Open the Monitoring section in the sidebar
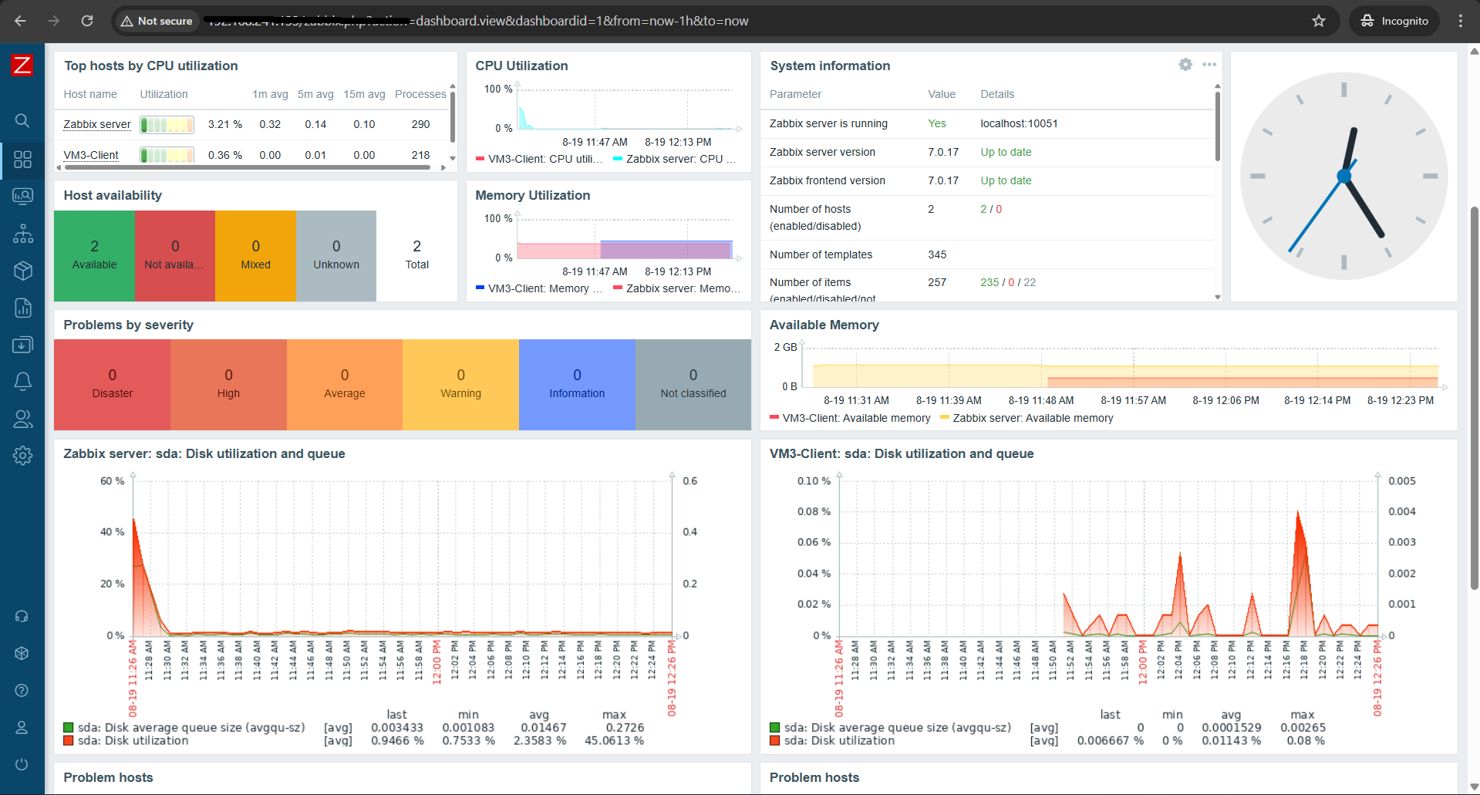Screen dimensions: 1480x795 tap(22, 196)
